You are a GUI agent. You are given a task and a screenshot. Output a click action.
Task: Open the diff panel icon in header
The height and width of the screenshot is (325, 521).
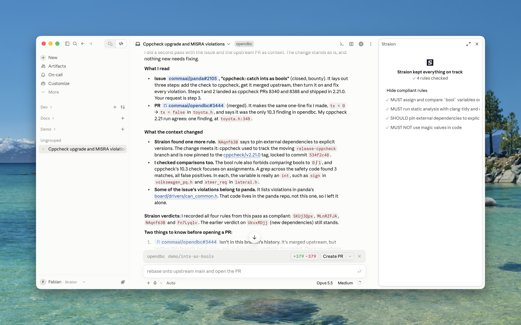351,44
